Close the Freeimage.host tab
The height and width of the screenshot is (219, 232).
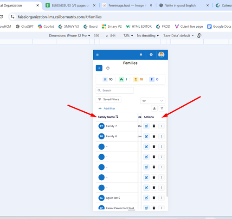(x=151, y=6)
